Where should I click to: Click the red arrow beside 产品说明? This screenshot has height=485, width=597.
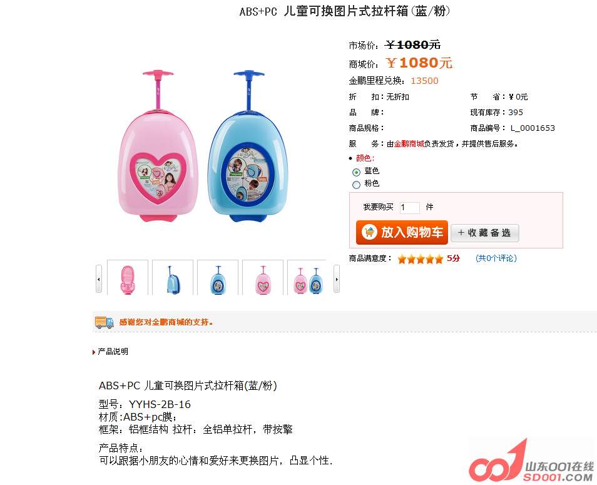(x=94, y=352)
